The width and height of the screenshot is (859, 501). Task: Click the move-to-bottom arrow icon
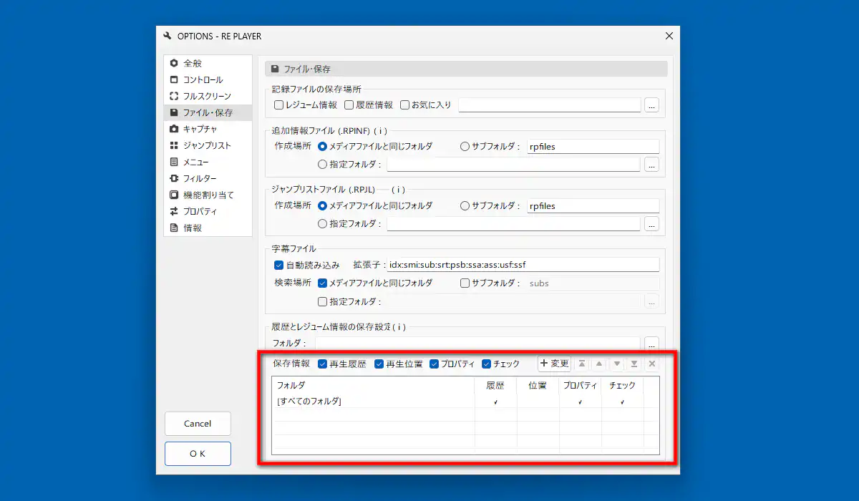[x=634, y=364]
